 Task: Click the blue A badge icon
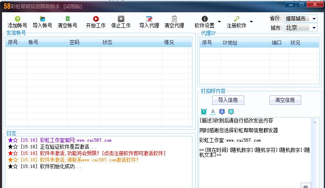[x=222, y=112]
